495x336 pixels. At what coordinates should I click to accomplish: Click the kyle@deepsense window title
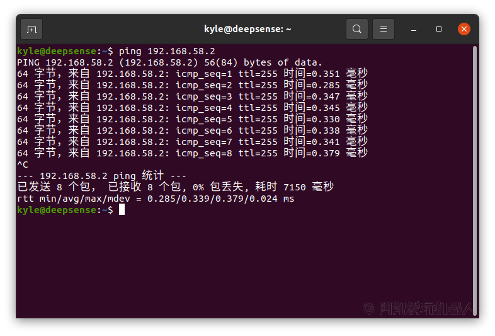(247, 29)
